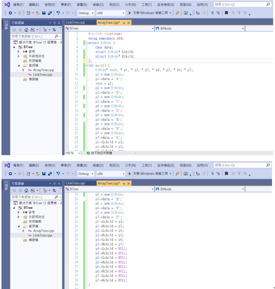Click the green Start Debugging arrow in upper window

click(130, 13)
